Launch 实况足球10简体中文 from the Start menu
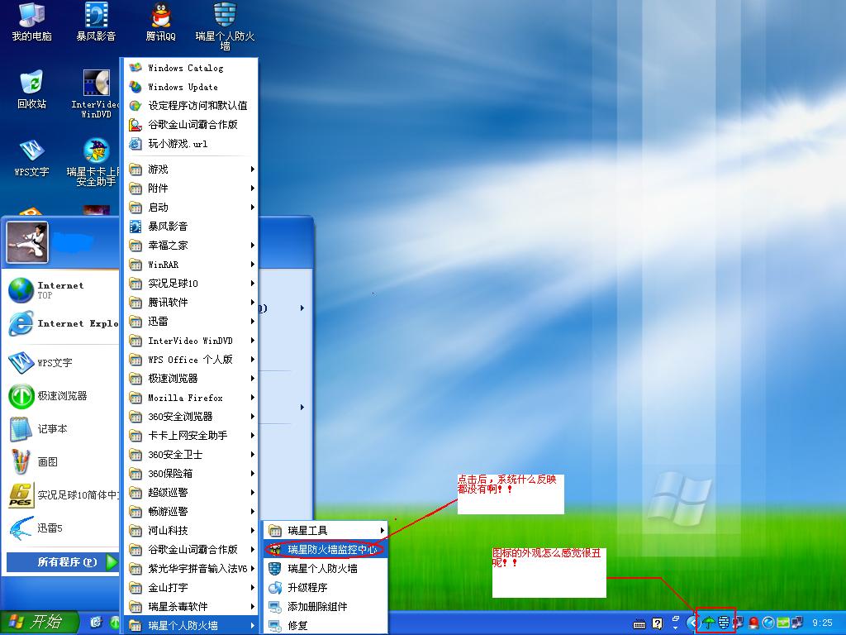 point(62,494)
